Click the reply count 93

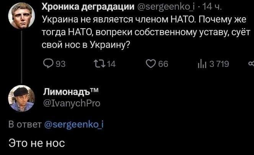[60, 65]
